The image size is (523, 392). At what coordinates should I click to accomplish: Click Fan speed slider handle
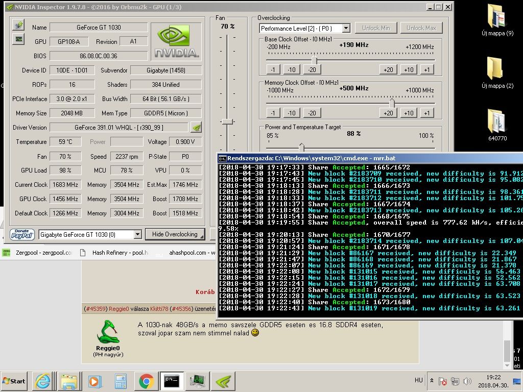coord(227,121)
